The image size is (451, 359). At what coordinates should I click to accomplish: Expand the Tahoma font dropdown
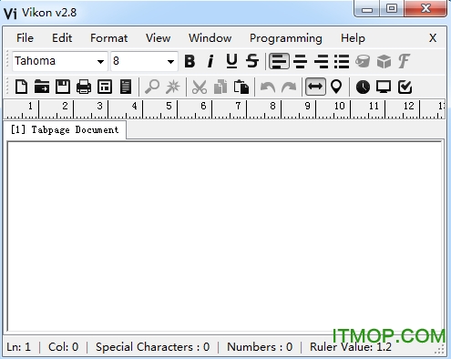tap(100, 62)
